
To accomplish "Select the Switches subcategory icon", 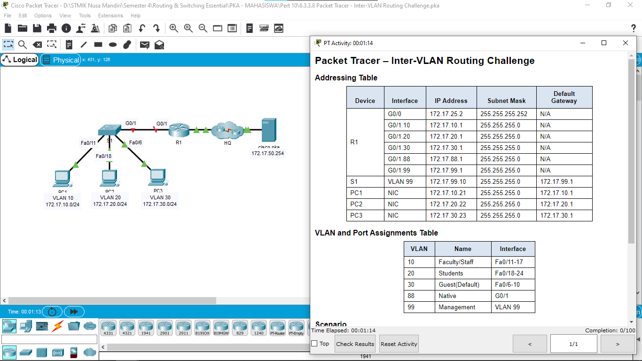I will click(26, 352).
